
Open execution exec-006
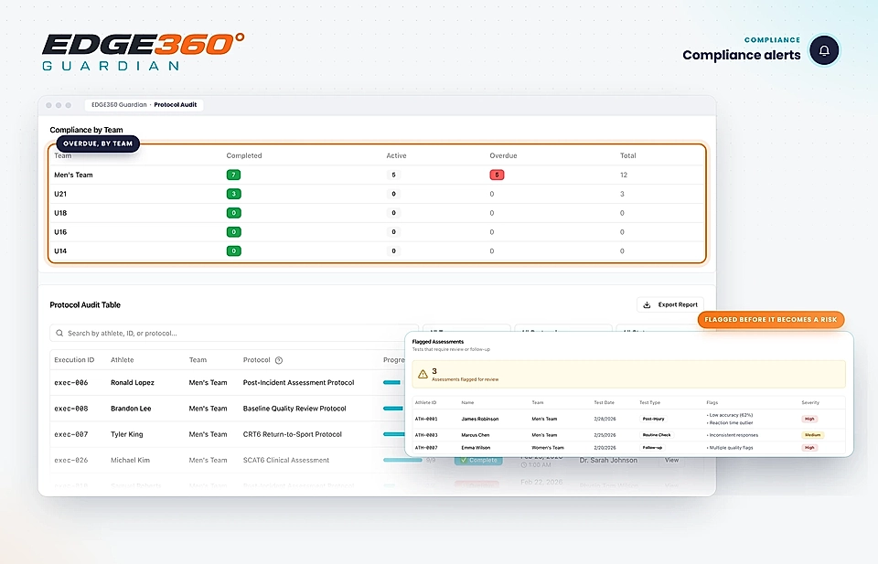point(71,383)
